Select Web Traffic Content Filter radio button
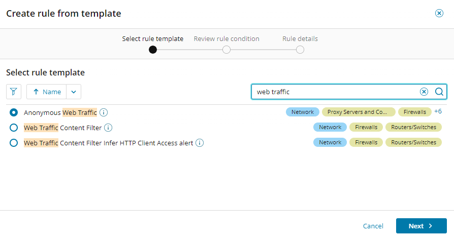The width and height of the screenshot is (454, 240). [x=14, y=128]
